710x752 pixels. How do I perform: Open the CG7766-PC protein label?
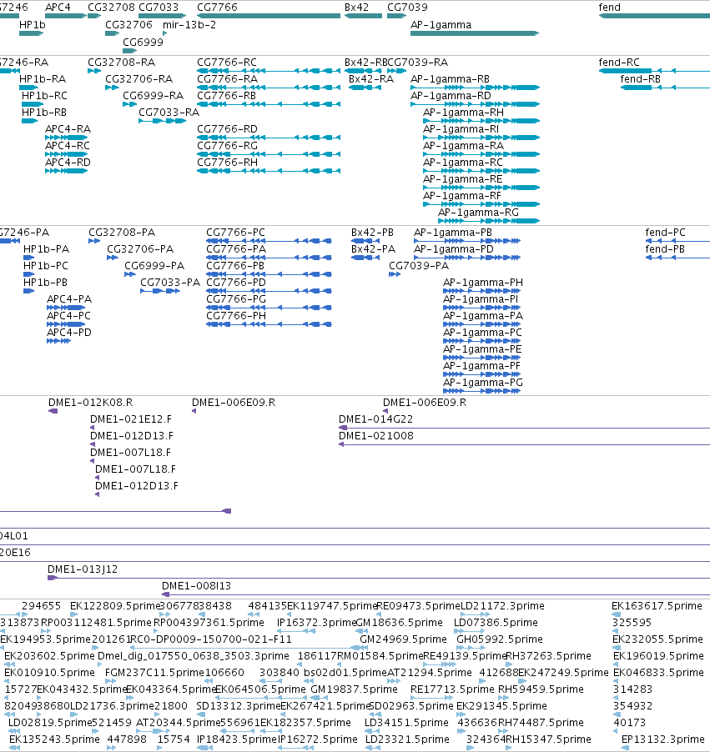(236, 233)
